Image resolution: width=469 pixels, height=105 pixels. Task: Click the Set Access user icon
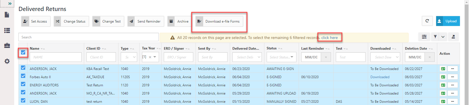(x=25, y=21)
